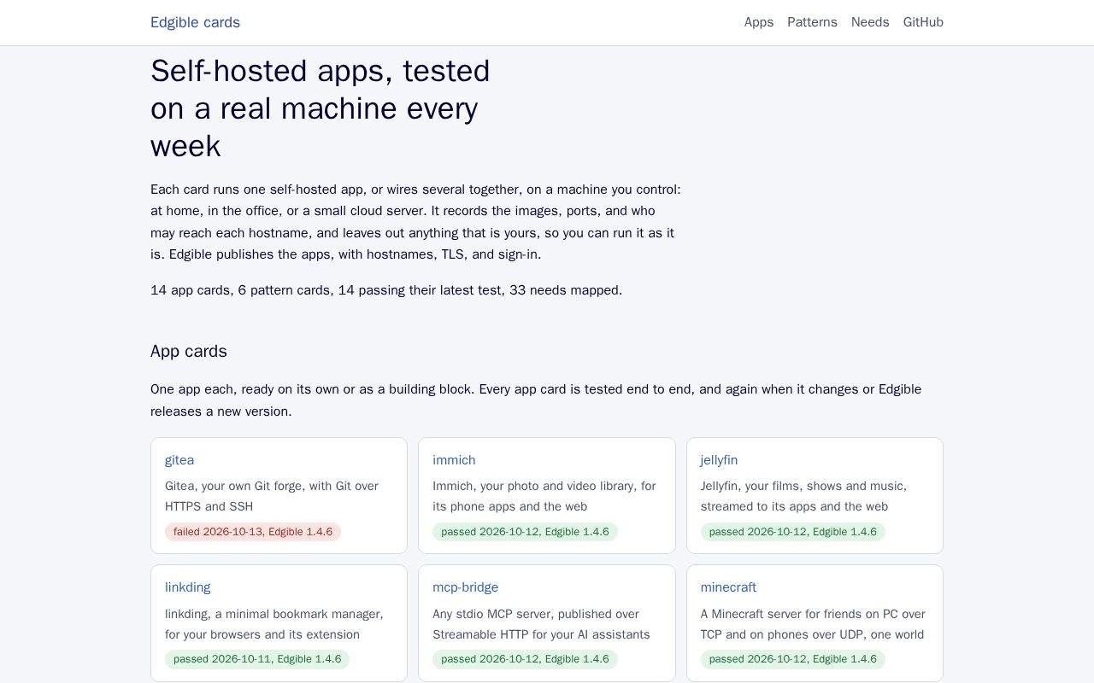Viewport: 1094px width, 683px height.
Task: Open the mcp-bridge card link
Action: tap(465, 587)
